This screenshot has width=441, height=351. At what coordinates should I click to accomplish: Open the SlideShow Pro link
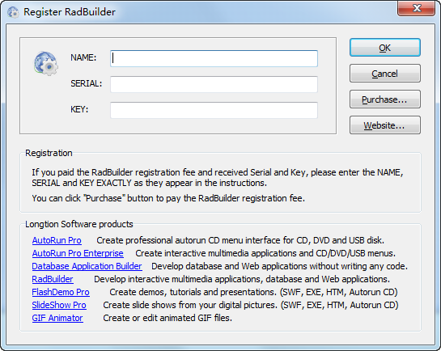[59, 305]
